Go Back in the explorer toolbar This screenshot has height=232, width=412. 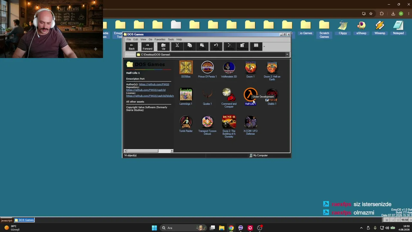tap(132, 47)
